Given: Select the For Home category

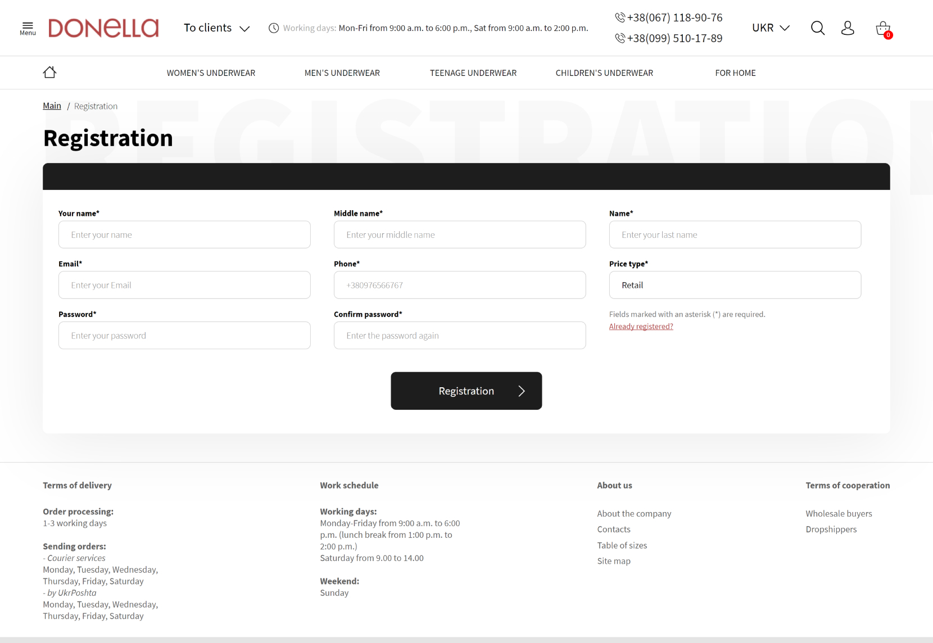Looking at the screenshot, I should click(735, 73).
